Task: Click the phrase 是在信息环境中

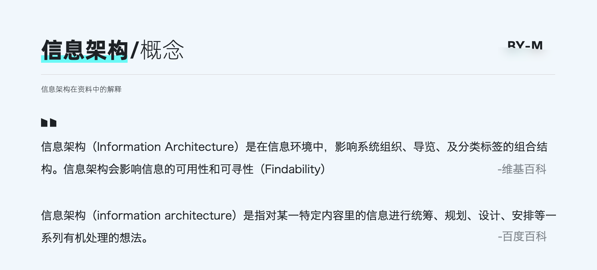Action: click(x=284, y=147)
